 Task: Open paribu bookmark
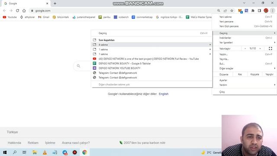[104, 17]
